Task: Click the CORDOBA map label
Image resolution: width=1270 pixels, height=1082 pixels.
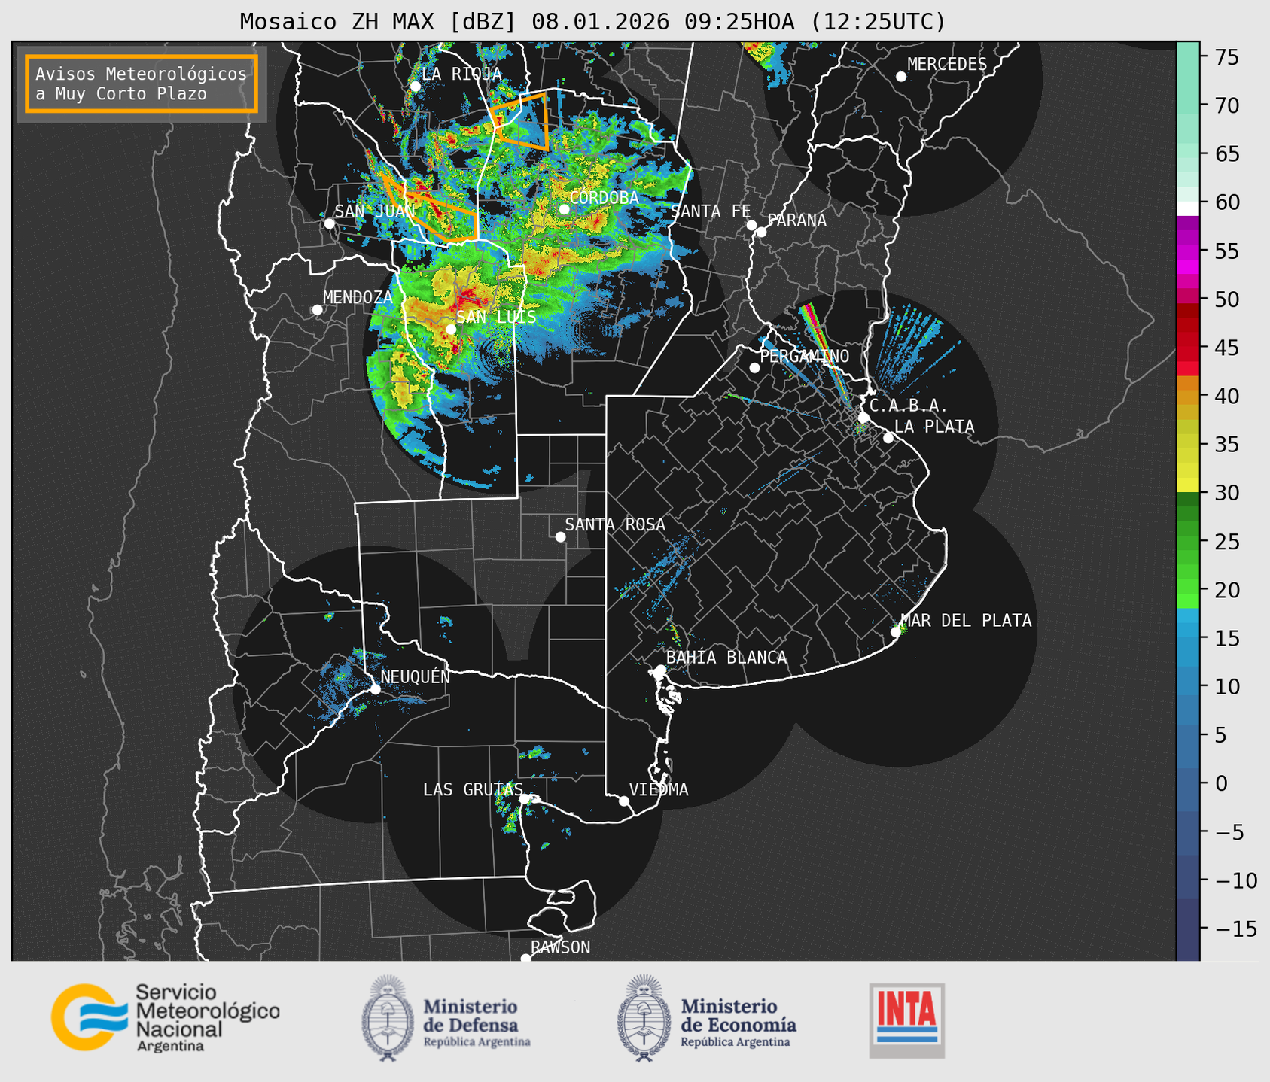Action: point(605,198)
